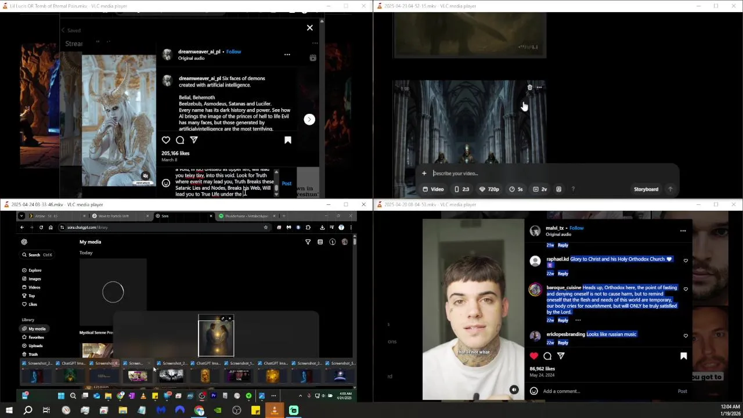This screenshot has width=743, height=418.
Task: Open more options on malvi_tx post
Action: [683, 230]
